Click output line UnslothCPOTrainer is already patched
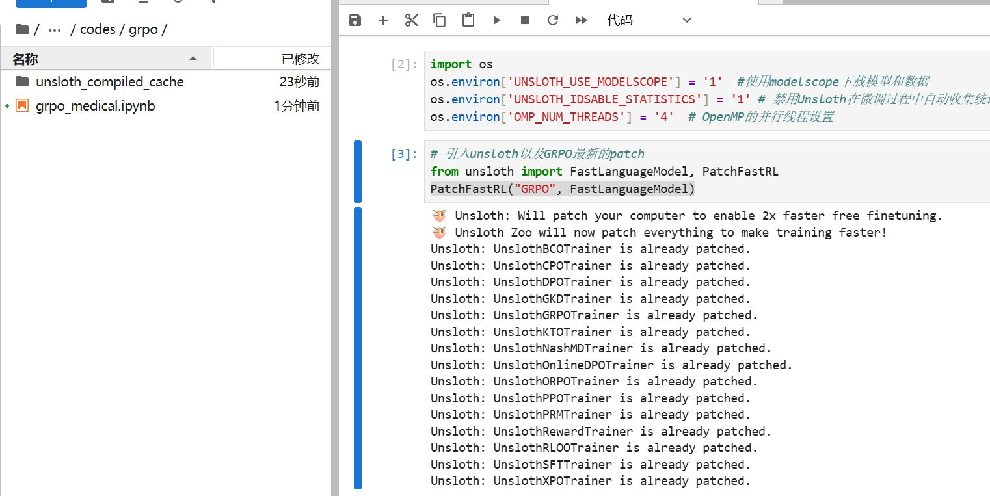This screenshot has height=496, width=990. pos(591,266)
